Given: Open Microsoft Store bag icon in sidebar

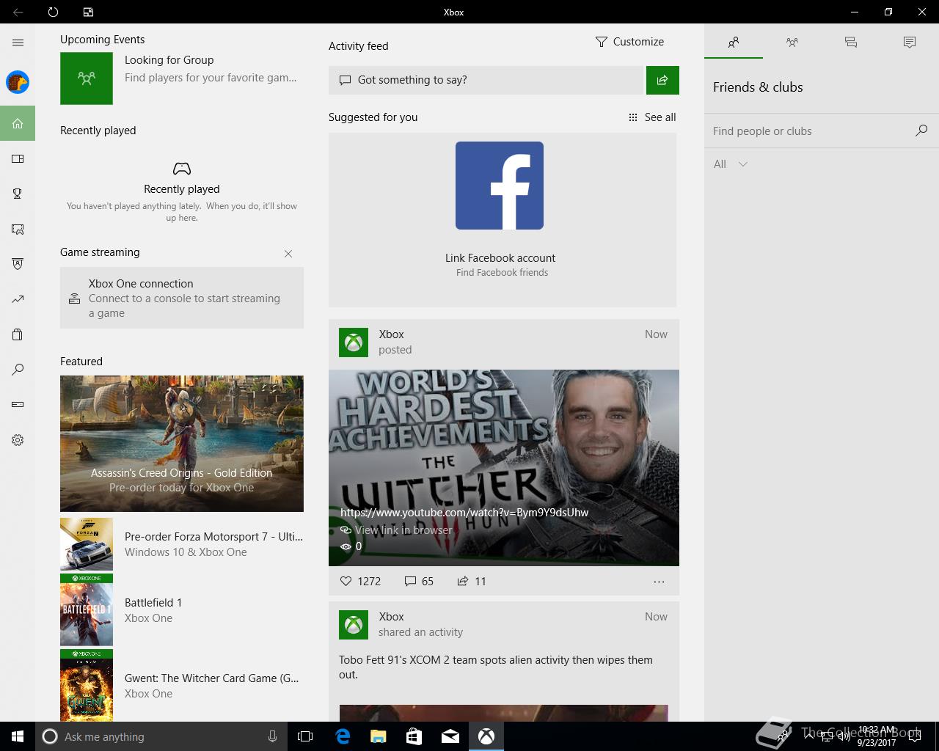Looking at the screenshot, I should 18,334.
